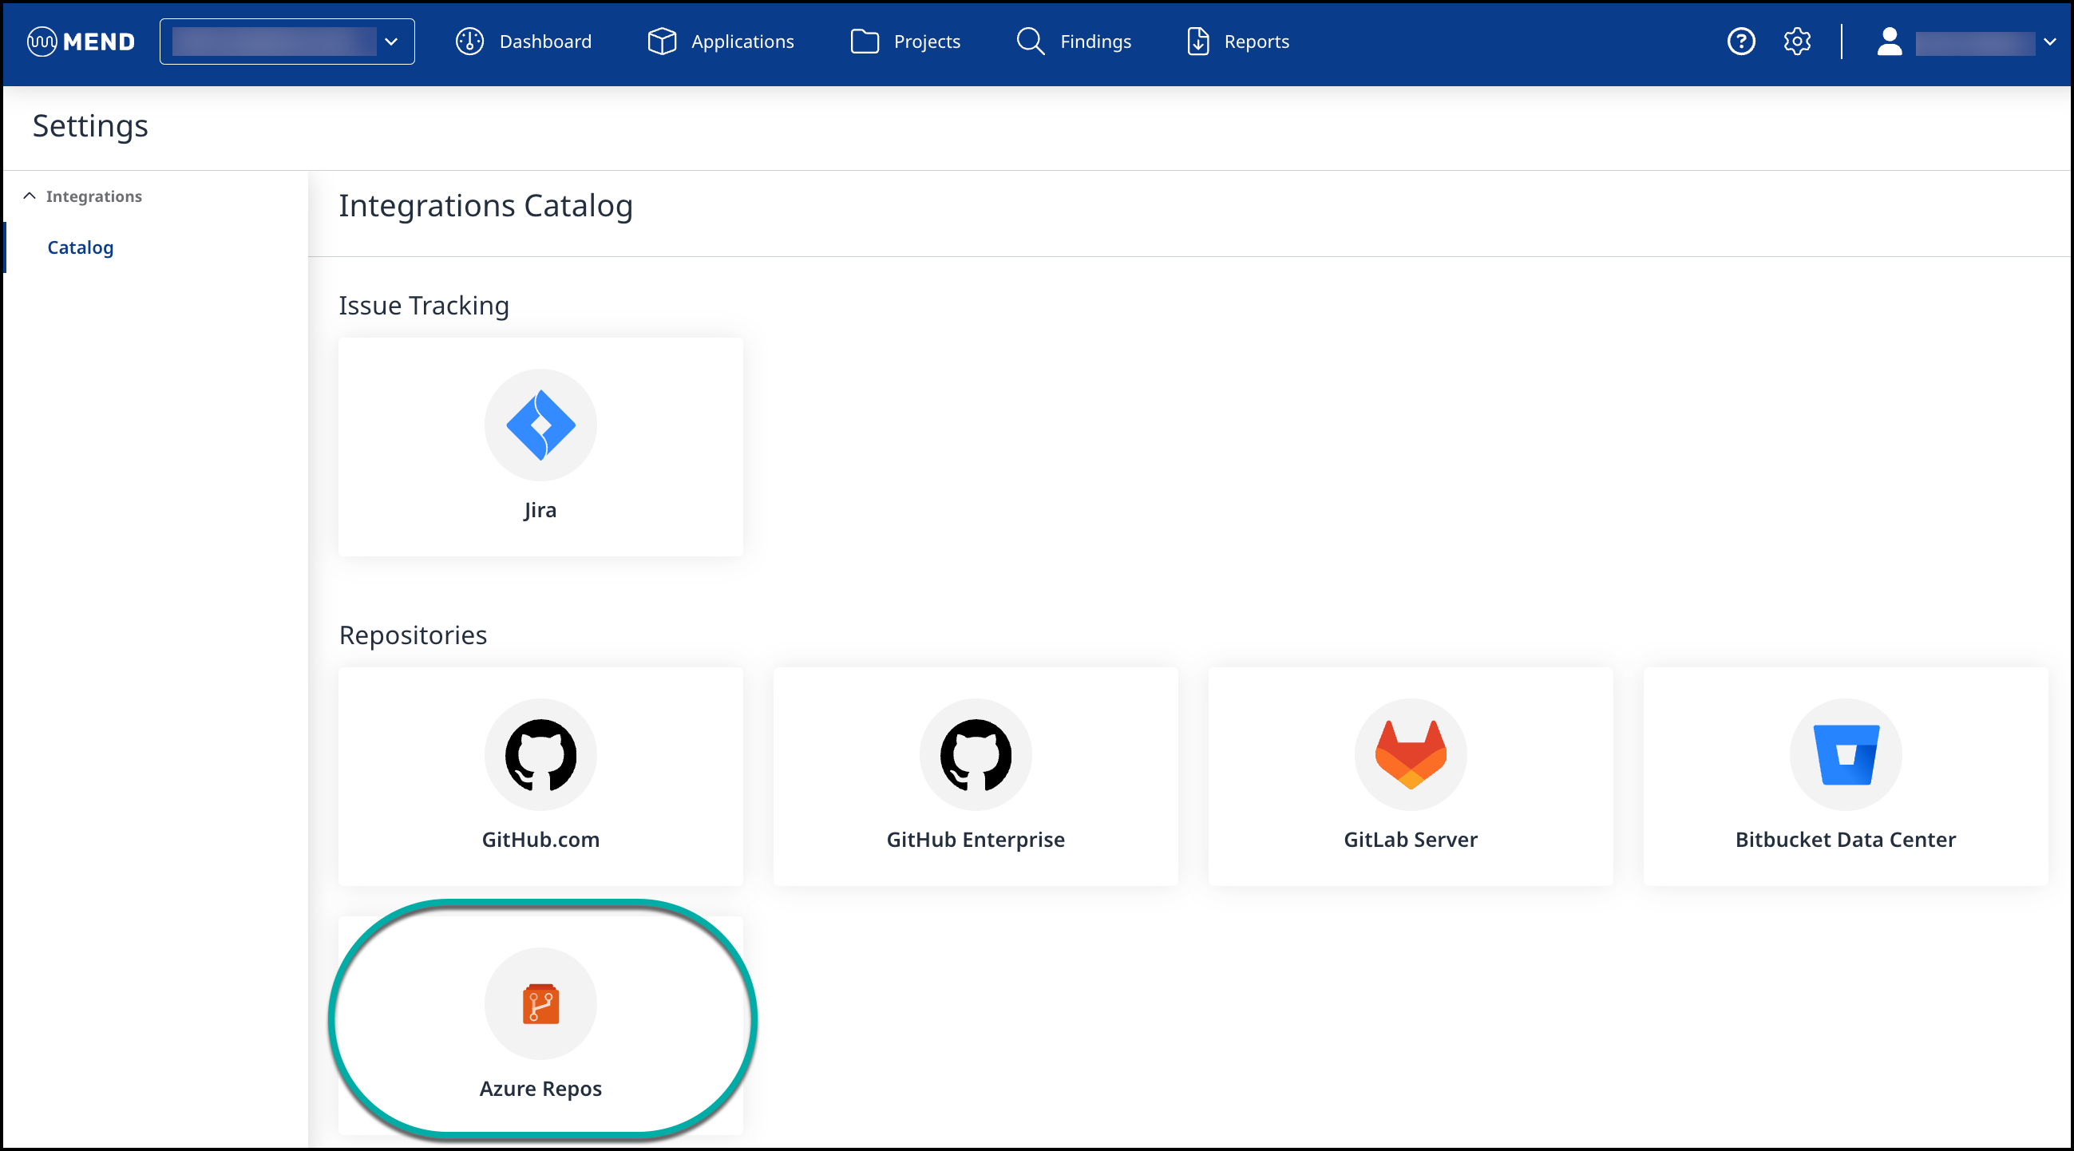Collapse the Integrations sidebar section

point(30,196)
